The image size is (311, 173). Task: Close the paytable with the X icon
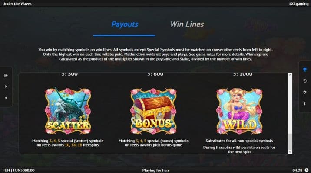coord(6,86)
